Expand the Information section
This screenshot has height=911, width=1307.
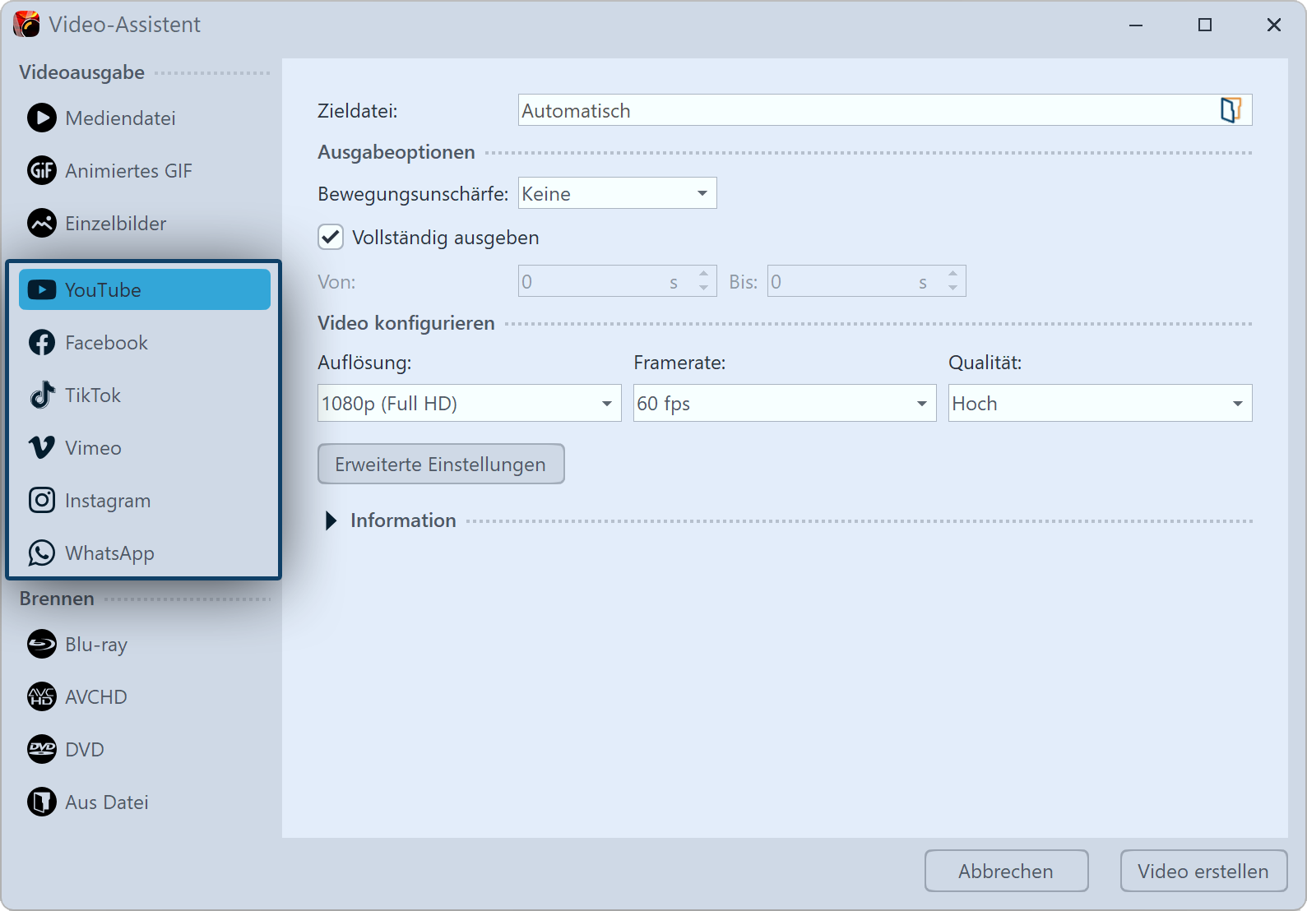pos(331,521)
